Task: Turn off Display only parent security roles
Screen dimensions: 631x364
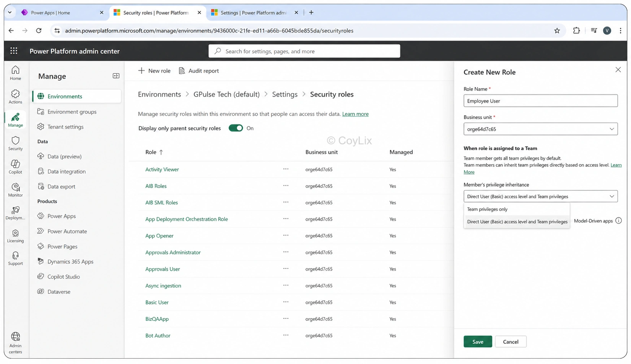Action: tap(236, 128)
